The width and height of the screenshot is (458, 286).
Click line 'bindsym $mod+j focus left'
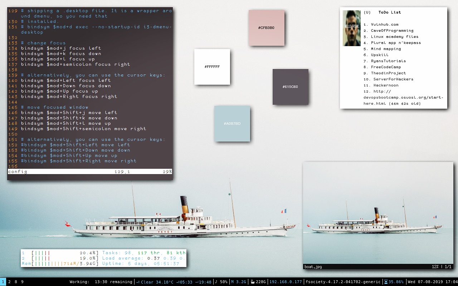(61, 48)
